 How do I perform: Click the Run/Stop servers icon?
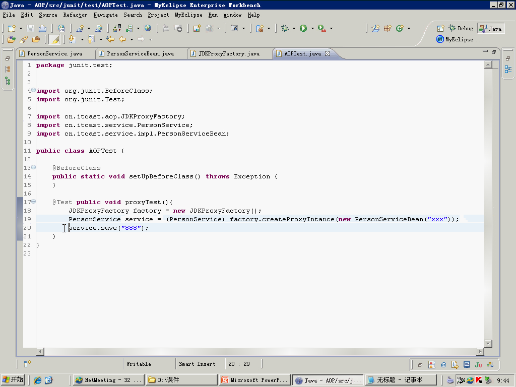(129, 28)
